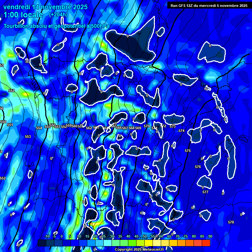Click the 575 contour label

188,151
